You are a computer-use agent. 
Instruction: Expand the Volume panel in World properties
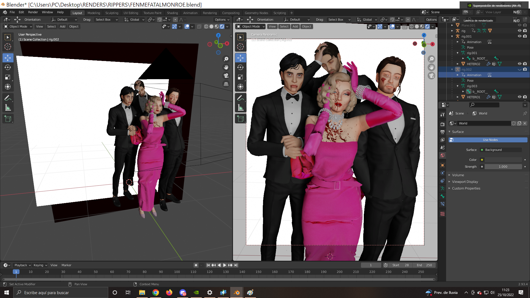(x=458, y=175)
